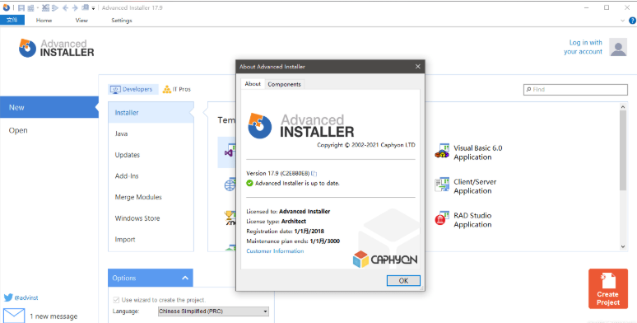
Task: Click the Run project arrow icon in title bar
Action: pos(55,7)
